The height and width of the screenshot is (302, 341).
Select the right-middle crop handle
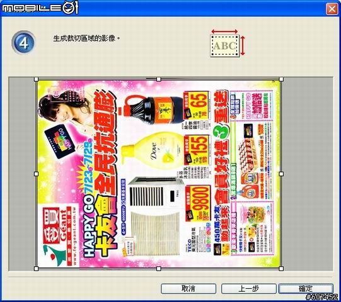(281, 174)
